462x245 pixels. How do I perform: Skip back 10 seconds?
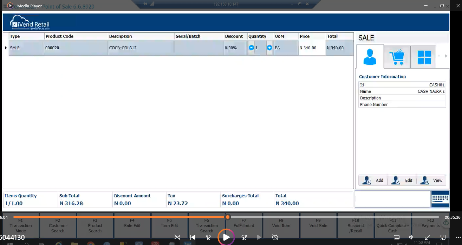point(208,237)
